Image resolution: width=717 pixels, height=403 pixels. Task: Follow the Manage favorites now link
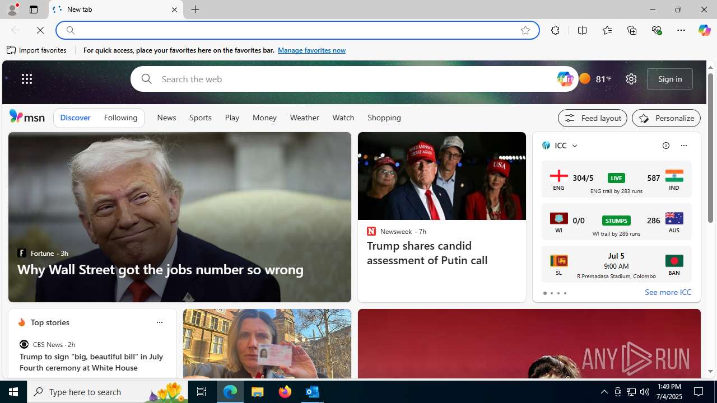point(311,50)
